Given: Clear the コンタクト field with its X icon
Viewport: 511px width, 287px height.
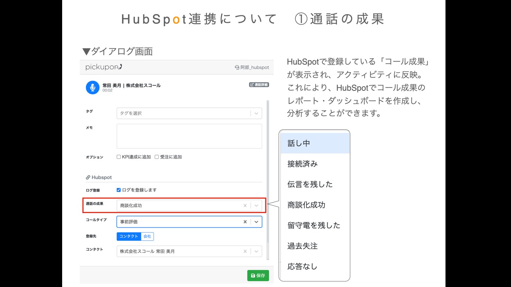Looking at the screenshot, I should [x=245, y=251].
